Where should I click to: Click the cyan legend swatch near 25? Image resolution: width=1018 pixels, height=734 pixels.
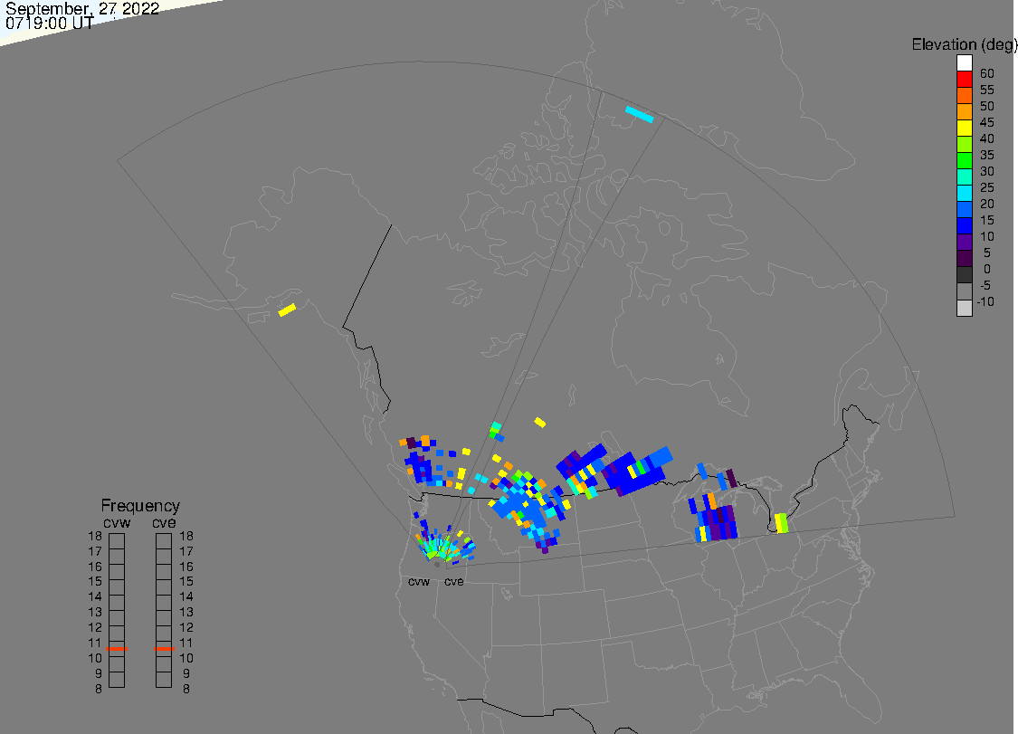[964, 193]
